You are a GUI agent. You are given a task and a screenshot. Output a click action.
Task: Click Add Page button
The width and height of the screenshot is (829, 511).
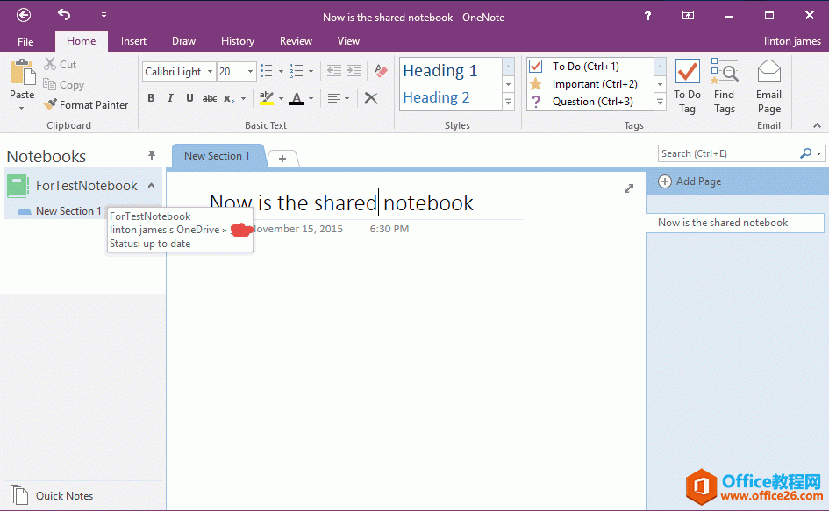[x=690, y=181]
